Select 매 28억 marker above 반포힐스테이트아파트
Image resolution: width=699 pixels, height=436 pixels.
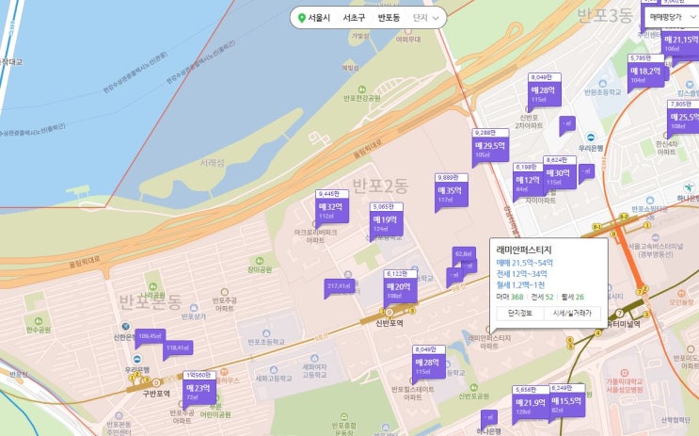pos(428,363)
